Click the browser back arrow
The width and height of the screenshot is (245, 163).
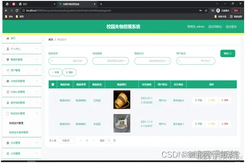[x=6, y=11]
